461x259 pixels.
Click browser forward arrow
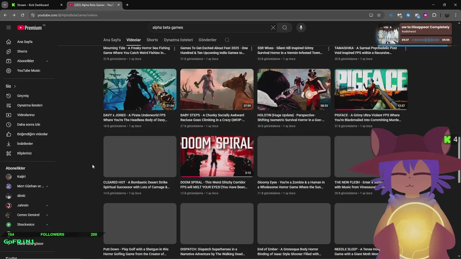(14, 15)
